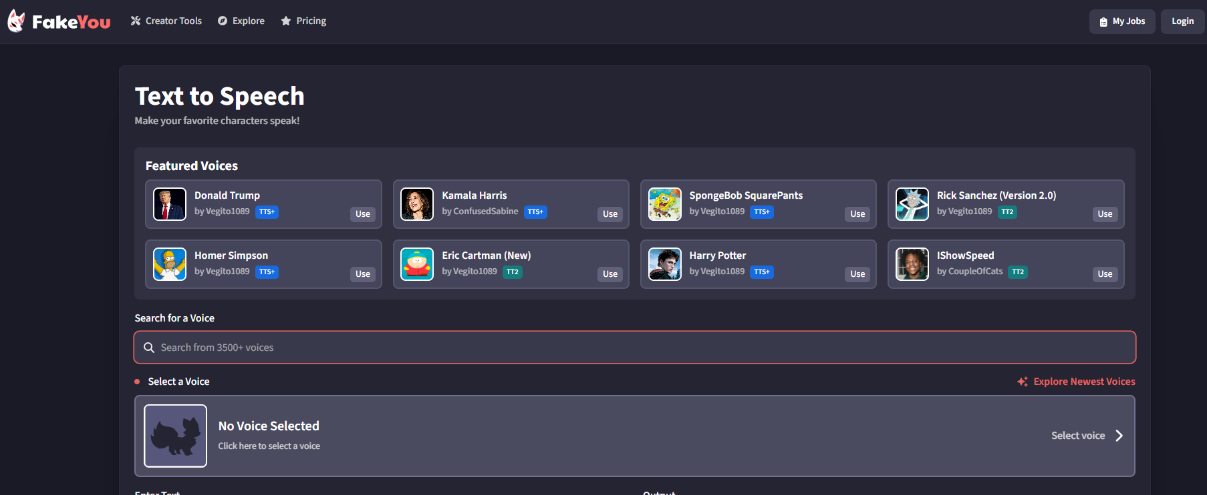Click the voice search input field

point(635,348)
